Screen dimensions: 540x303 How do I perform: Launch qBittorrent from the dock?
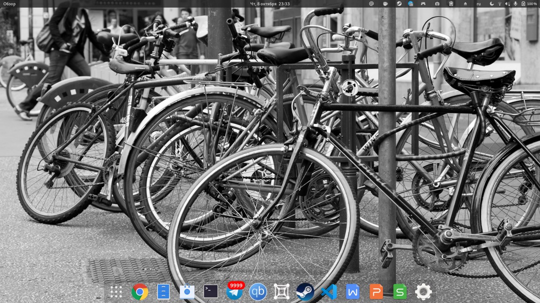point(258,292)
